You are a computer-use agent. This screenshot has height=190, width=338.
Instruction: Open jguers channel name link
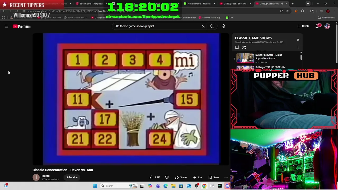(45, 176)
